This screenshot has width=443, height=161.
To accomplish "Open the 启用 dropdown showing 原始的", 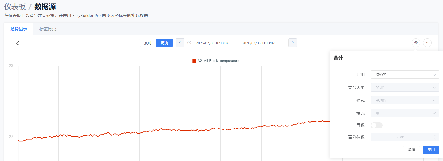I will coord(405,75).
